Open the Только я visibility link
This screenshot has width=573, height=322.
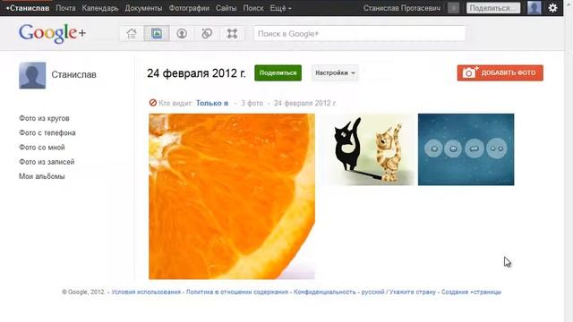tap(212, 103)
